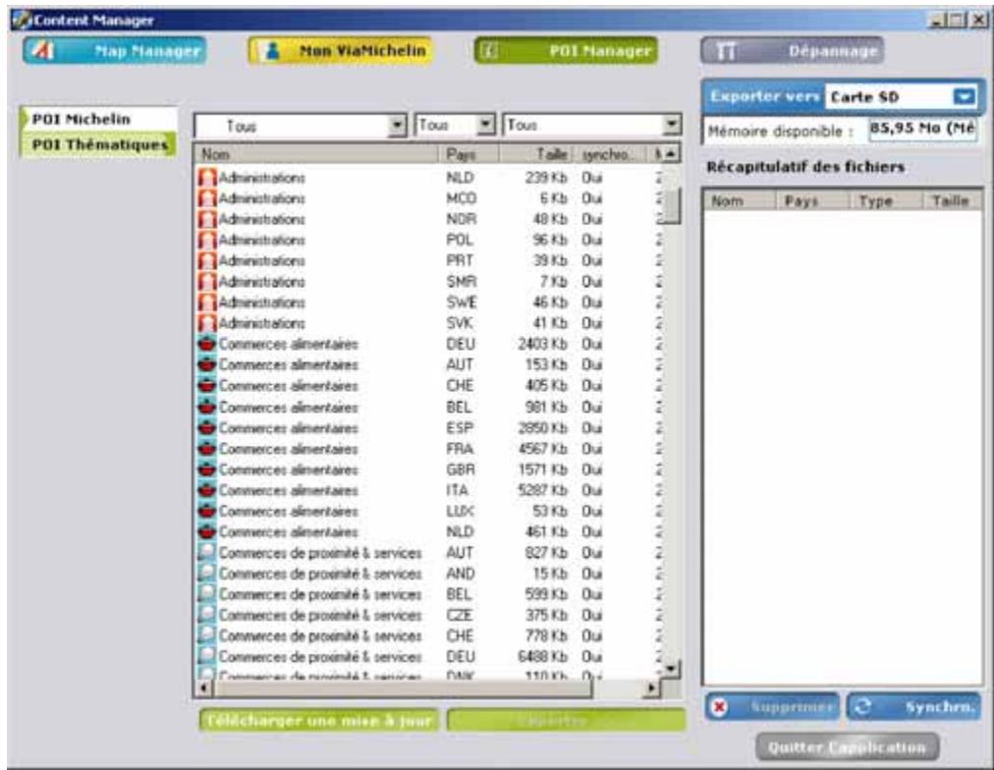Click the Commerces de proximité icon for AND row
Viewport: 994px width, 770px height.
[x=206, y=574]
